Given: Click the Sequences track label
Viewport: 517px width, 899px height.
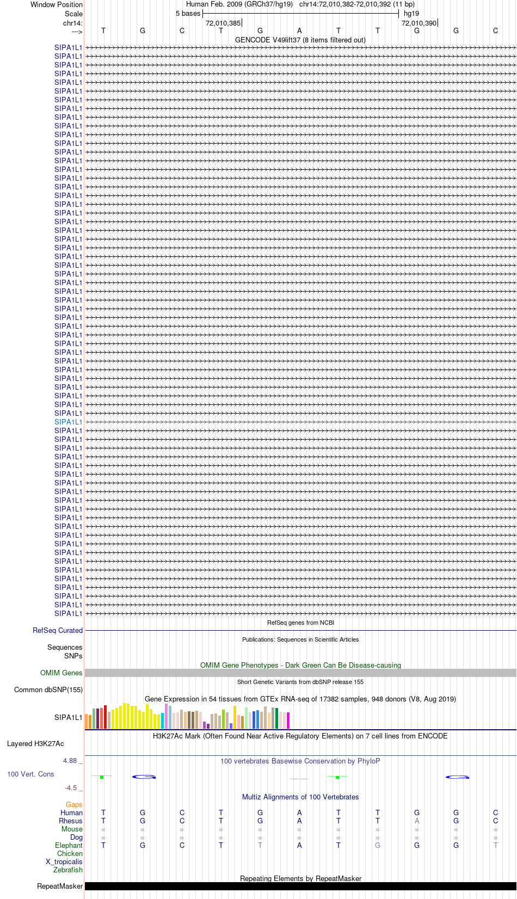Looking at the screenshot, I should tap(65, 647).
